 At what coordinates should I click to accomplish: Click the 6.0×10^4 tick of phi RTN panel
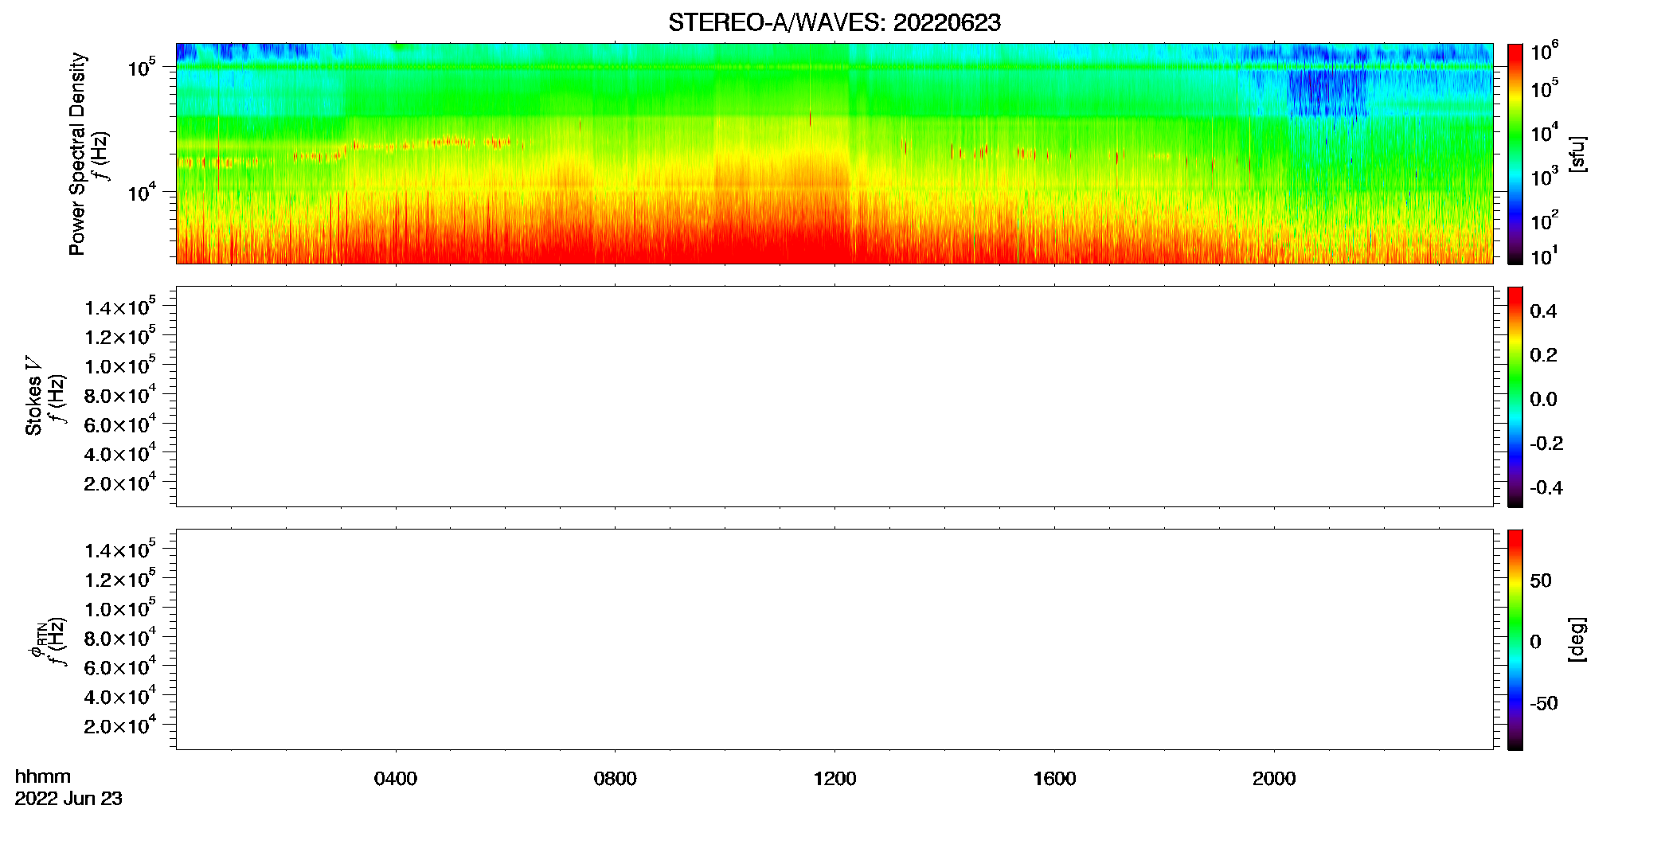(x=119, y=666)
